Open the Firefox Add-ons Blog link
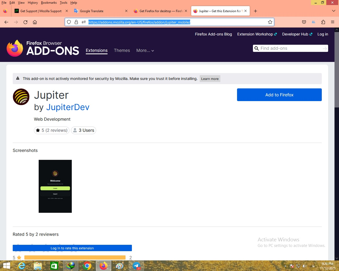 (x=213, y=34)
